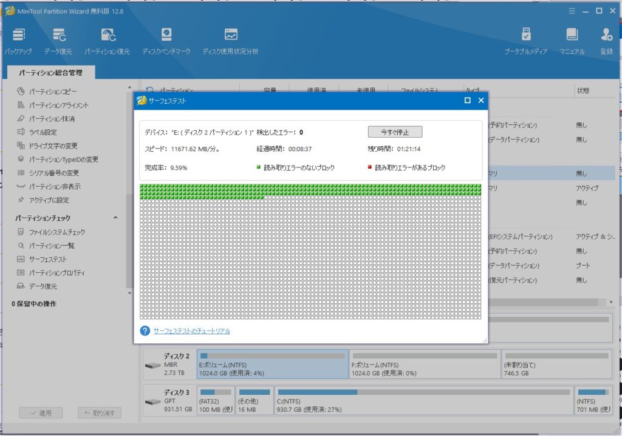
Task: Click the left panel scrollbar down arrow
Action: tap(129, 292)
